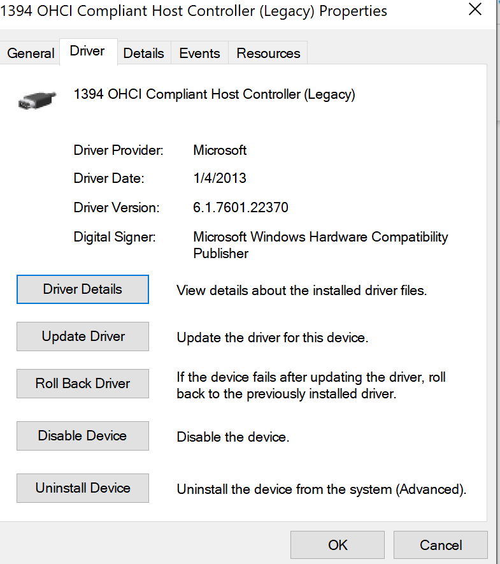Open the Details tab
The image size is (500, 564).
click(x=143, y=54)
